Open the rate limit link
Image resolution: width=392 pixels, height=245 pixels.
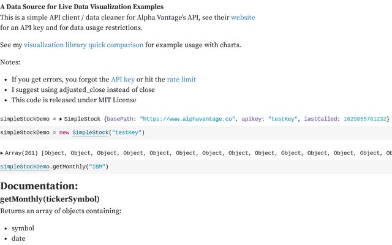[181, 80]
